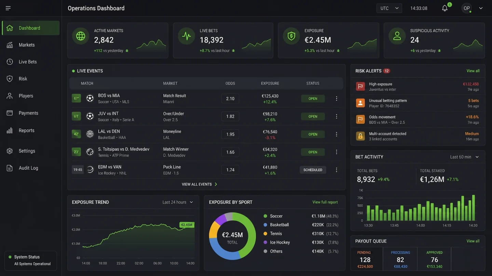
Task: Click the Pending payouts card
Action: 367,259
